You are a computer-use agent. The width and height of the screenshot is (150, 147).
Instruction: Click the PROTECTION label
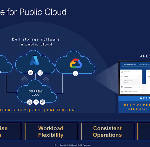pyautogui.click(x=61, y=110)
